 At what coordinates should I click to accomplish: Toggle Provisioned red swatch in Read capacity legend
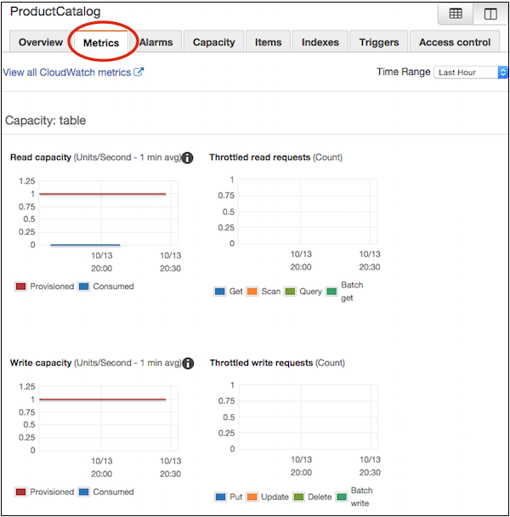pos(20,287)
